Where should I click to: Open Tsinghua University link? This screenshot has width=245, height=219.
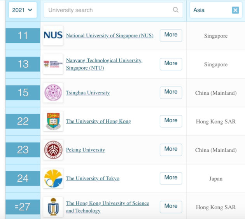click(x=88, y=93)
